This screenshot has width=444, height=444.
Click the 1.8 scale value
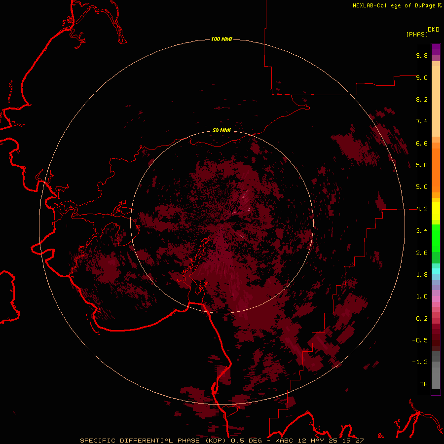click(422, 275)
